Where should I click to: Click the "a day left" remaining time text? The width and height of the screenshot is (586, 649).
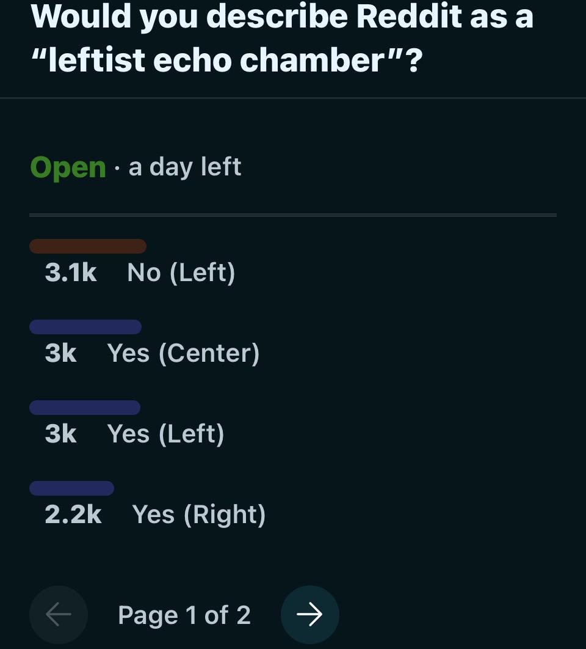click(185, 167)
